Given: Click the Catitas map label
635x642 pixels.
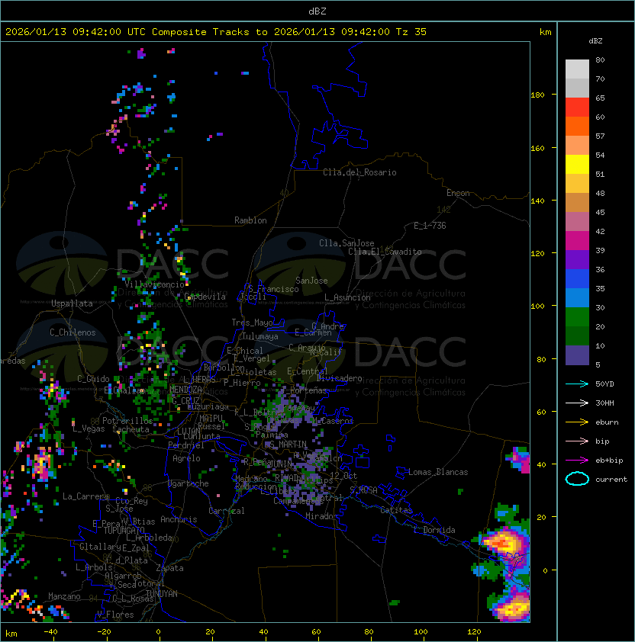Looking at the screenshot, I should (396, 510).
